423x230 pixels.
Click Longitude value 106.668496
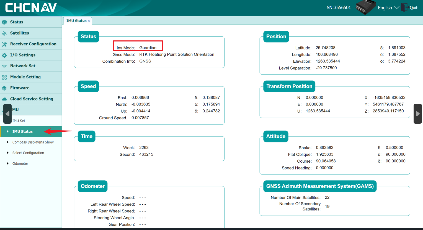click(x=327, y=54)
